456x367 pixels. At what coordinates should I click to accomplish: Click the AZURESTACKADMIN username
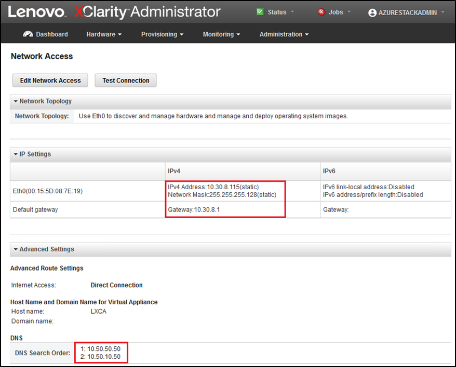coord(407,13)
